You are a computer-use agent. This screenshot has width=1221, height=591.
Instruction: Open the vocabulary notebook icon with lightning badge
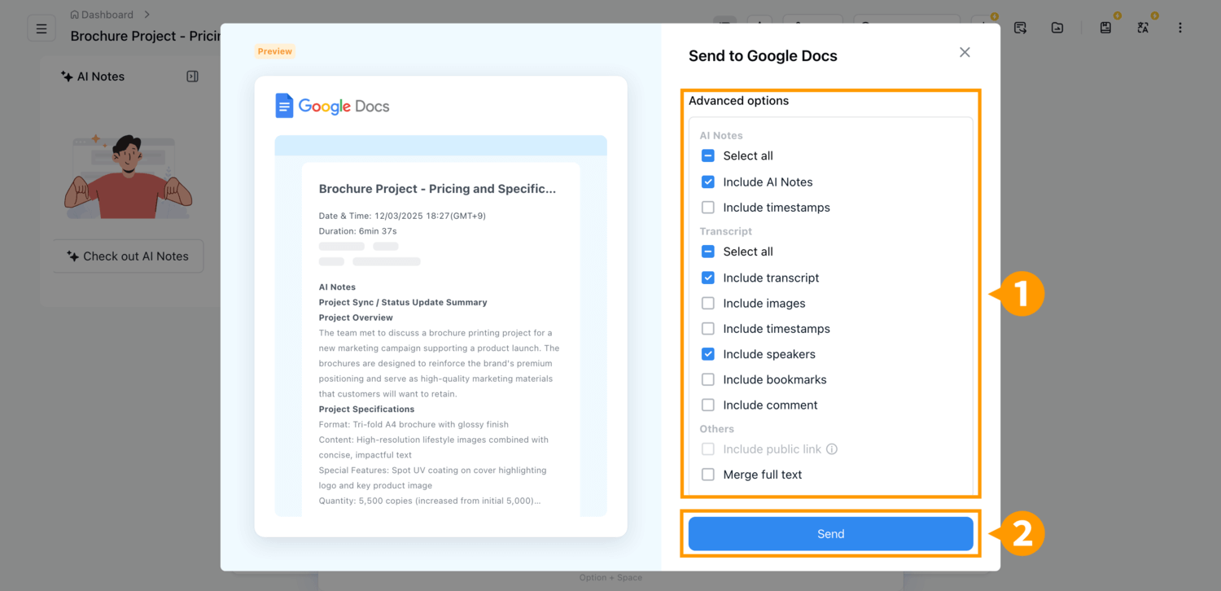(x=1105, y=28)
